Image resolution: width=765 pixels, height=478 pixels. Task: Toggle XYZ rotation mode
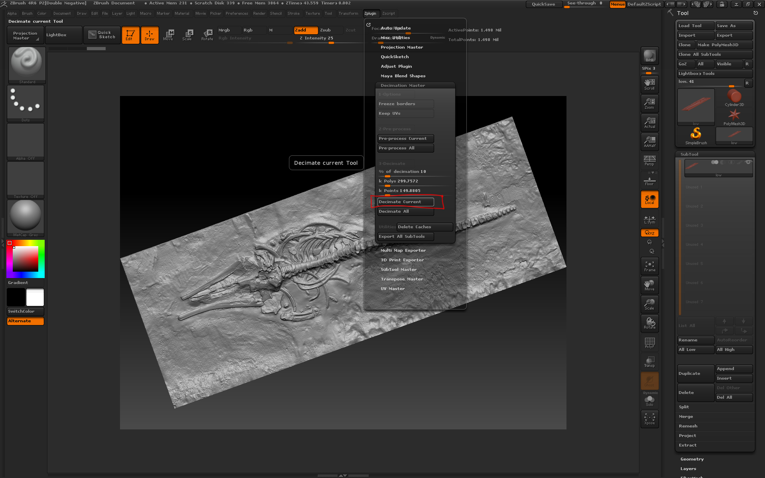coord(649,233)
